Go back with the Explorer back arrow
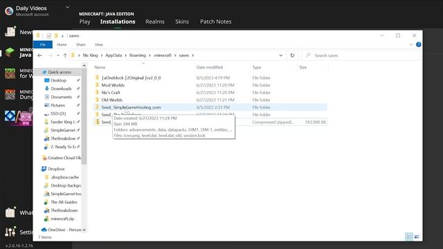 [39, 55]
